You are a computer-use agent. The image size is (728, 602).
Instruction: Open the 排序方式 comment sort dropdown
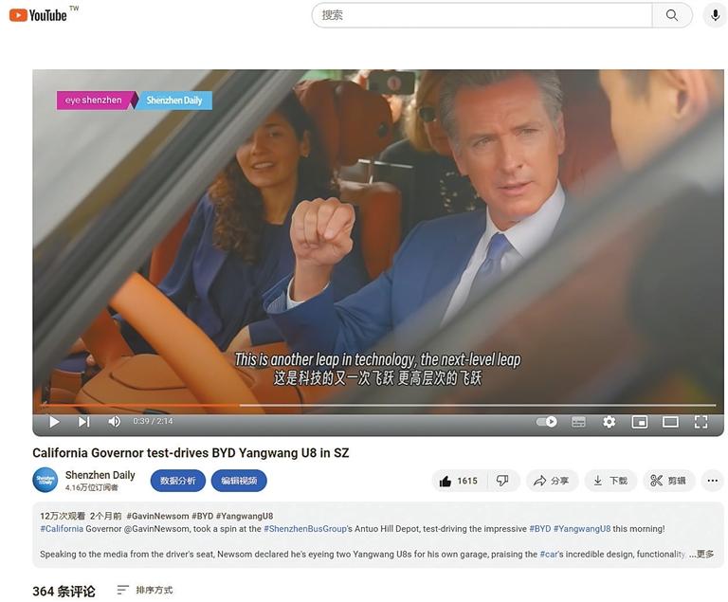click(x=145, y=590)
